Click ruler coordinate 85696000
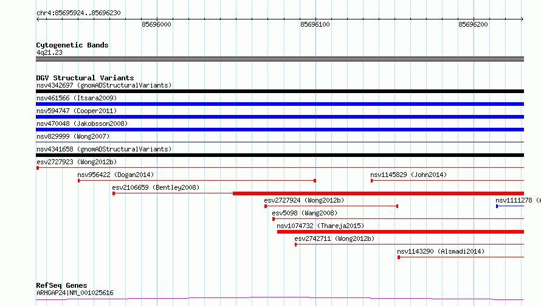Image resolution: width=541 pixels, height=306 pixels. (156, 24)
